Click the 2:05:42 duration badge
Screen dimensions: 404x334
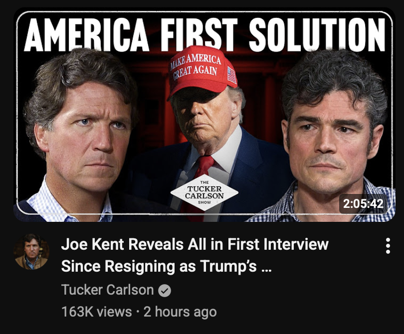(363, 204)
